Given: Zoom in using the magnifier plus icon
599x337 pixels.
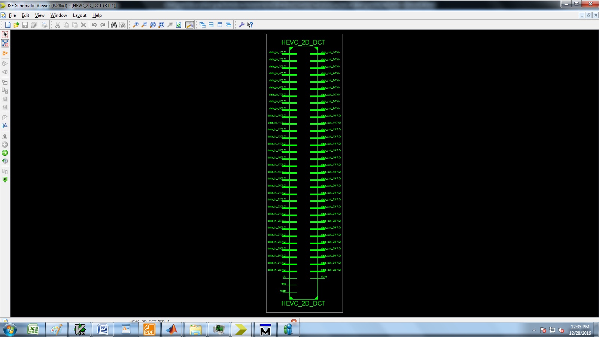Looking at the screenshot, I should click(x=136, y=25).
